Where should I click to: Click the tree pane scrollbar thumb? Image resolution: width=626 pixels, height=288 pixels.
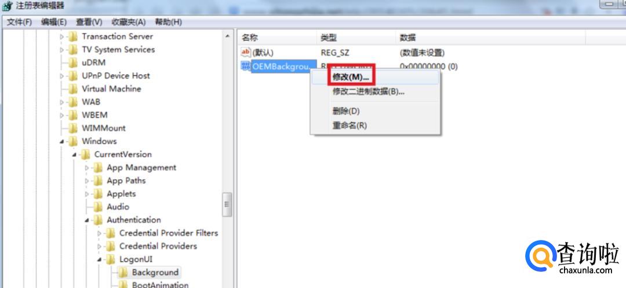pyautogui.click(x=227, y=204)
